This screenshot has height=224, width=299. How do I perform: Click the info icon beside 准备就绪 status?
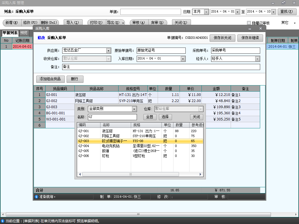(x=36, y=197)
